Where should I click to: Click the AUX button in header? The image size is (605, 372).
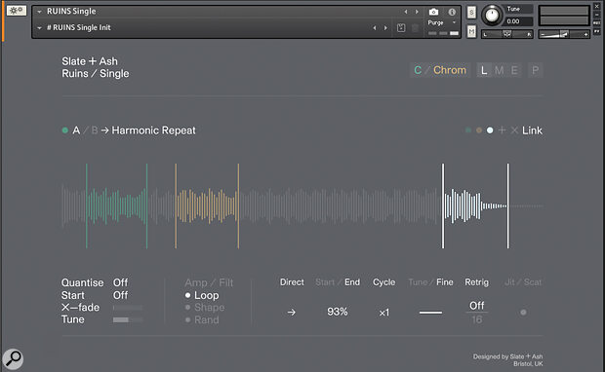click(x=597, y=23)
